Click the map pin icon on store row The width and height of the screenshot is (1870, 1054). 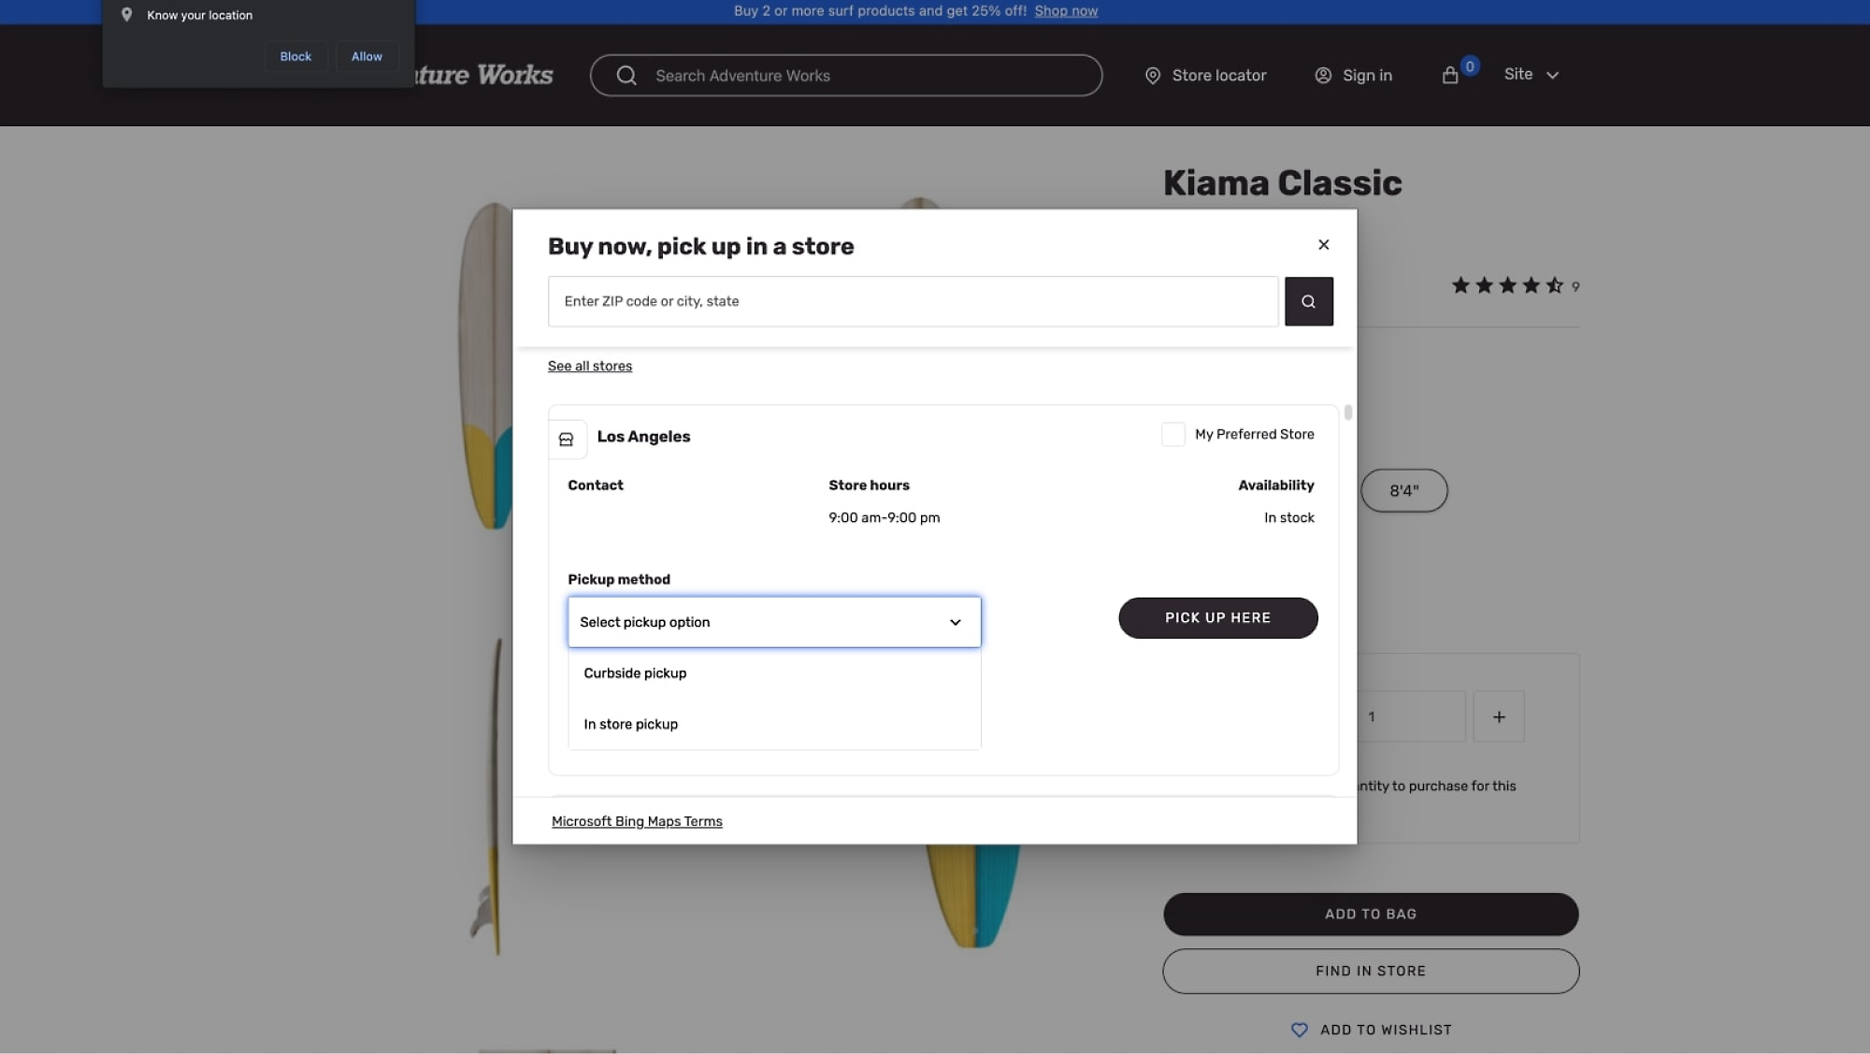567,439
